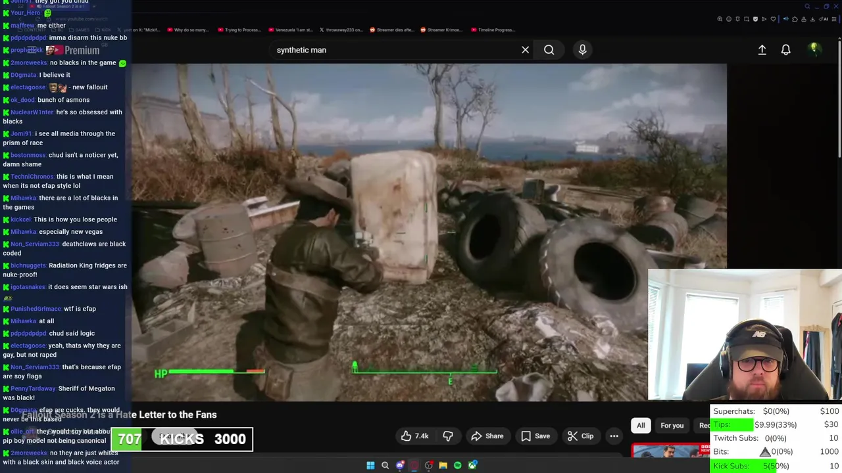Open the browser downloads icon
The image size is (842, 473).
point(812,19)
